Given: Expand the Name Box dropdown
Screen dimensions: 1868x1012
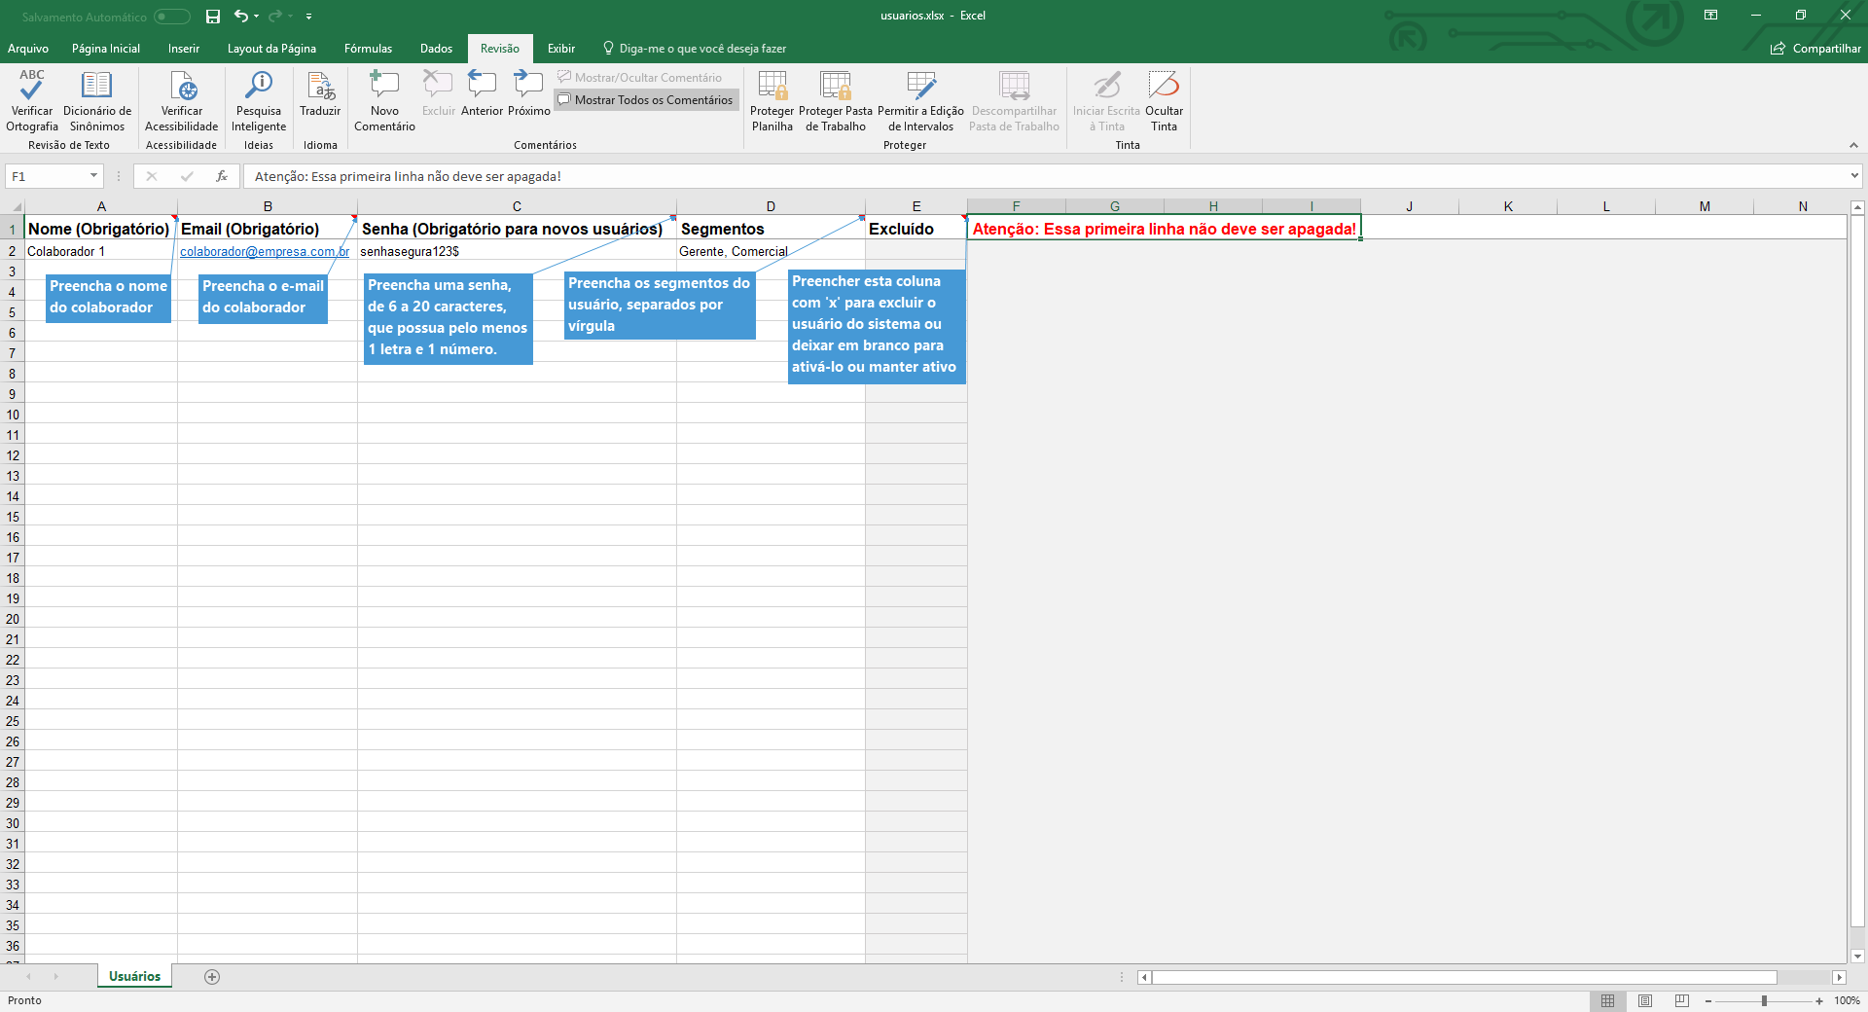Looking at the screenshot, I should pos(94,176).
